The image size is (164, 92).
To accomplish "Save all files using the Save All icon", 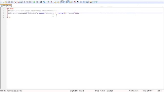I will point(12,2).
